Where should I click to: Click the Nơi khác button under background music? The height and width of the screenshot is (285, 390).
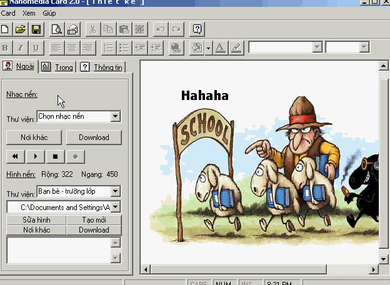click(34, 137)
